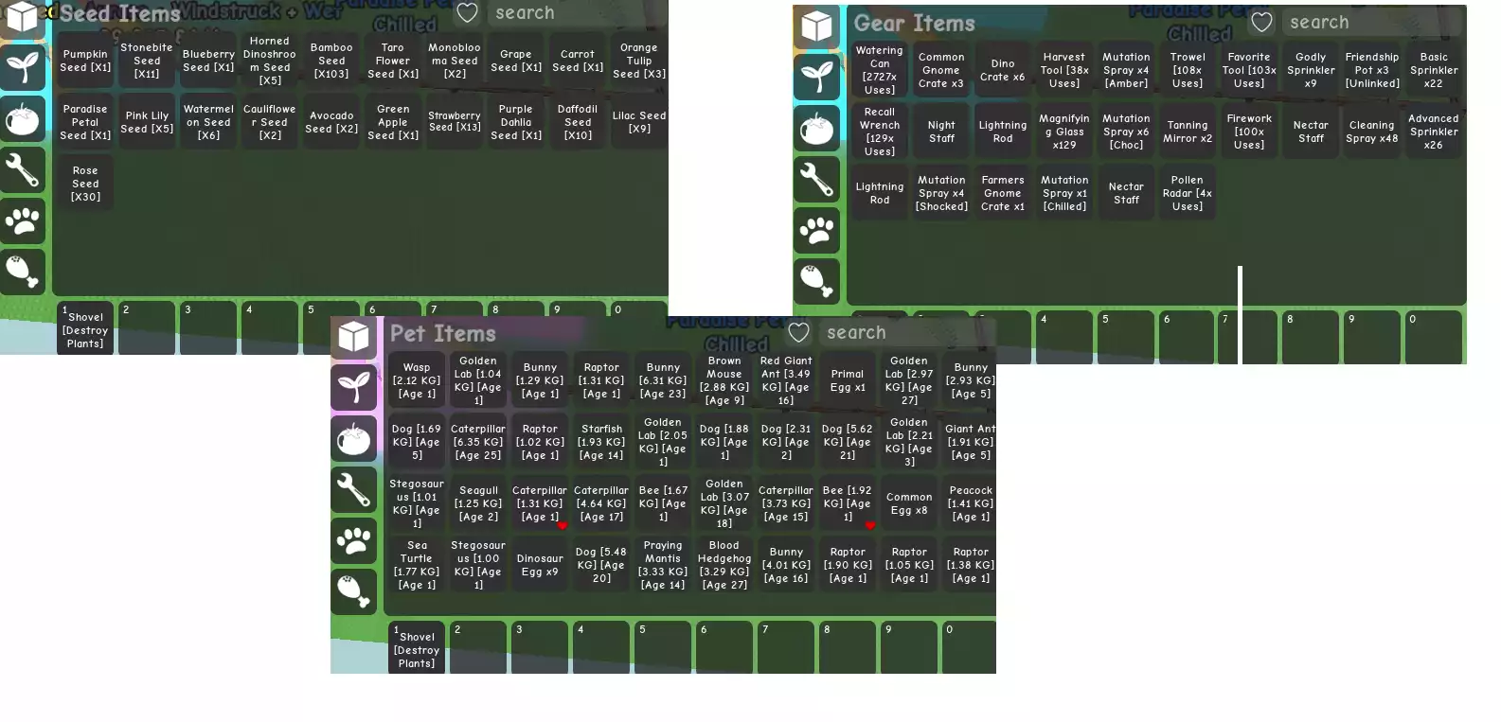Enable the heart favorites filter in Seed Items
This screenshot has width=1501, height=722.
pyautogui.click(x=467, y=12)
